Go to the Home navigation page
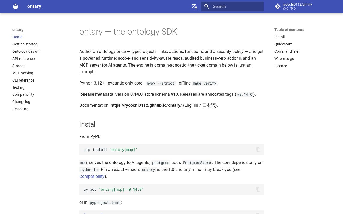This screenshot has height=214, width=343. pos(17,37)
